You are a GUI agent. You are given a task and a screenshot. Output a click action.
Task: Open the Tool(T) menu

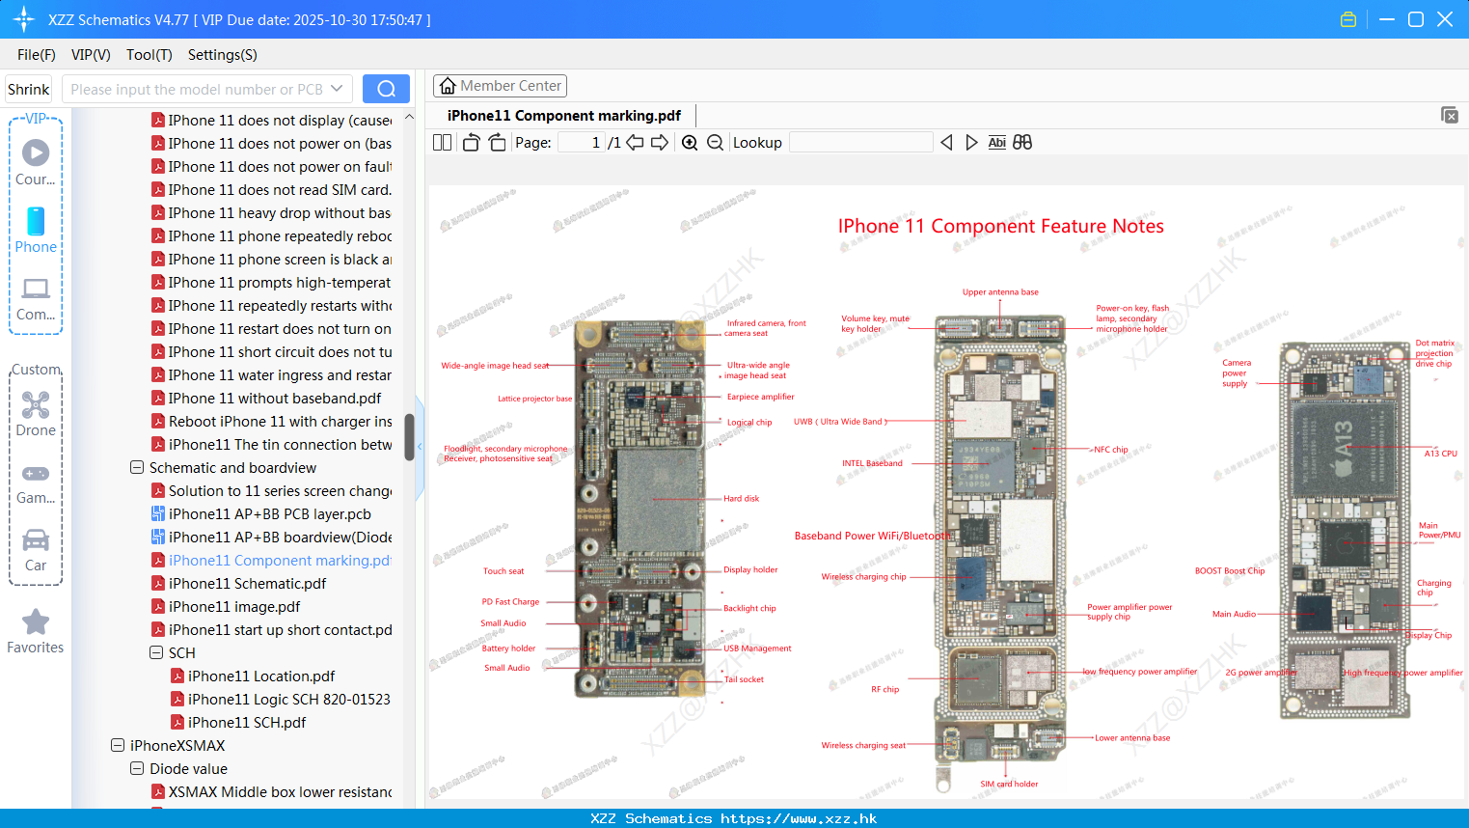(x=150, y=55)
